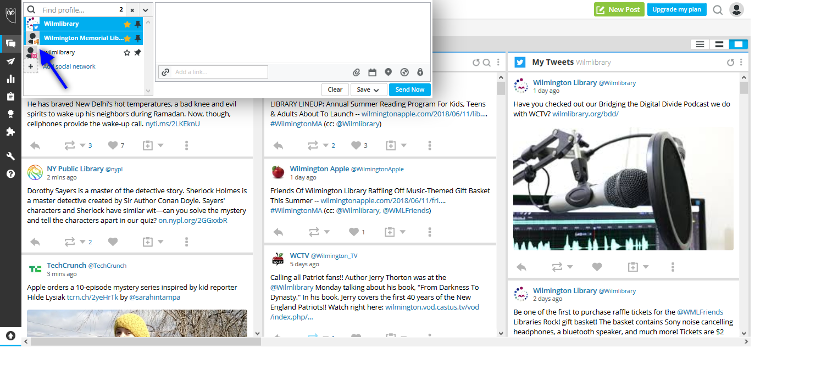Viewport: 838px width, 387px height.
Task: Expand the profile picker dropdown arrow
Action: (x=145, y=10)
